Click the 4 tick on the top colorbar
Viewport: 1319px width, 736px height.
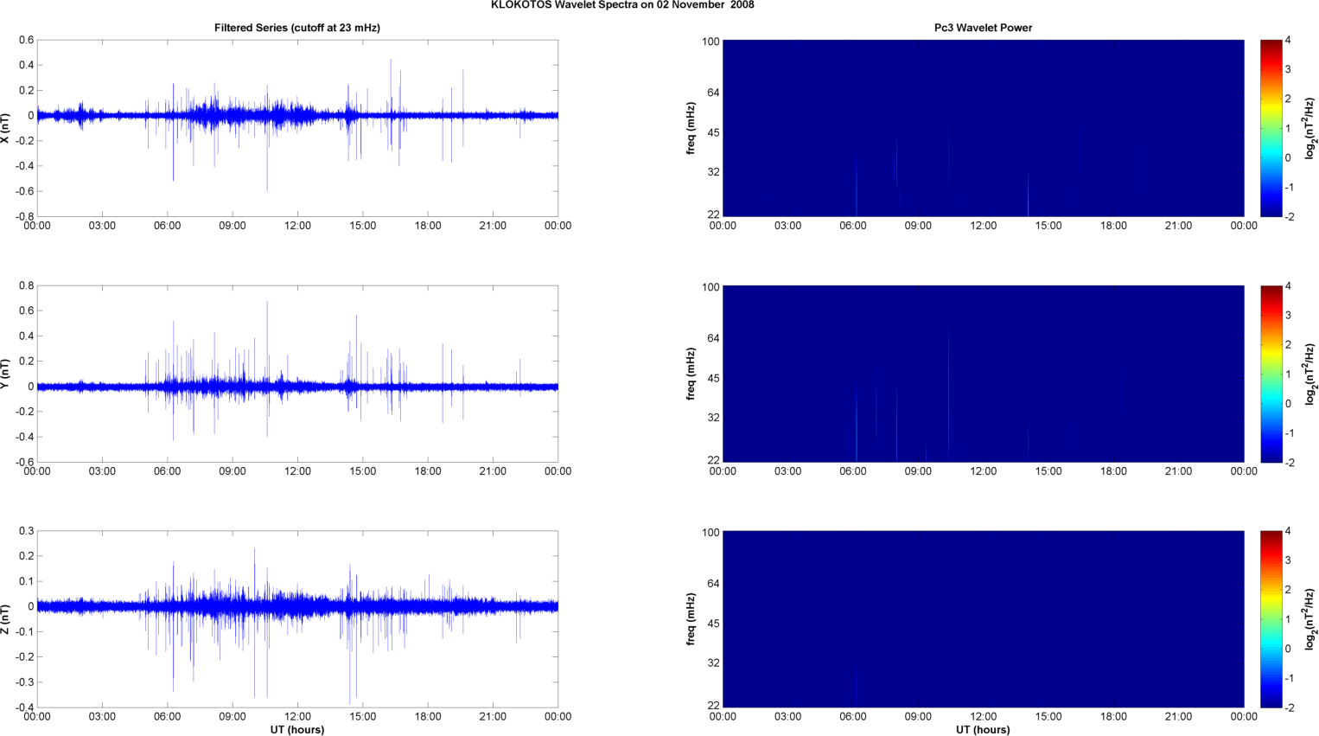point(1288,41)
